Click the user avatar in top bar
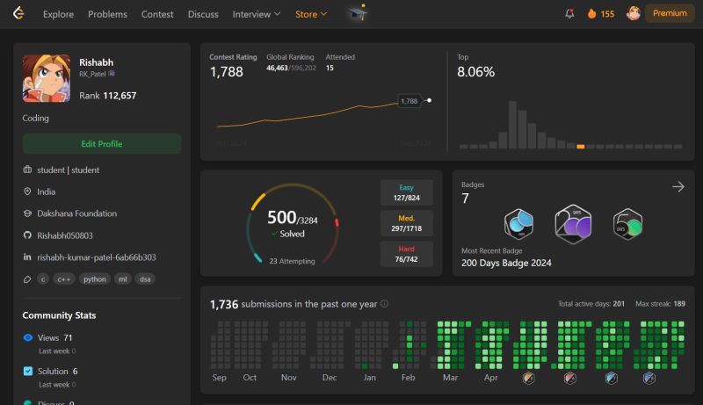The width and height of the screenshot is (703, 405). pyautogui.click(x=633, y=13)
